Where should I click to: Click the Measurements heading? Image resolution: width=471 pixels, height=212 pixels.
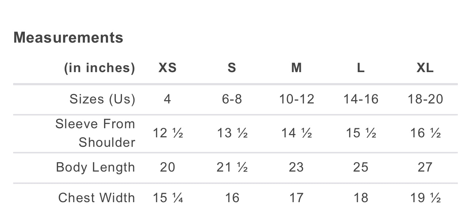[x=68, y=38]
